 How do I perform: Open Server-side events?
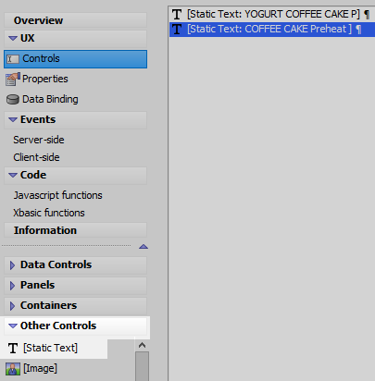[39, 140]
